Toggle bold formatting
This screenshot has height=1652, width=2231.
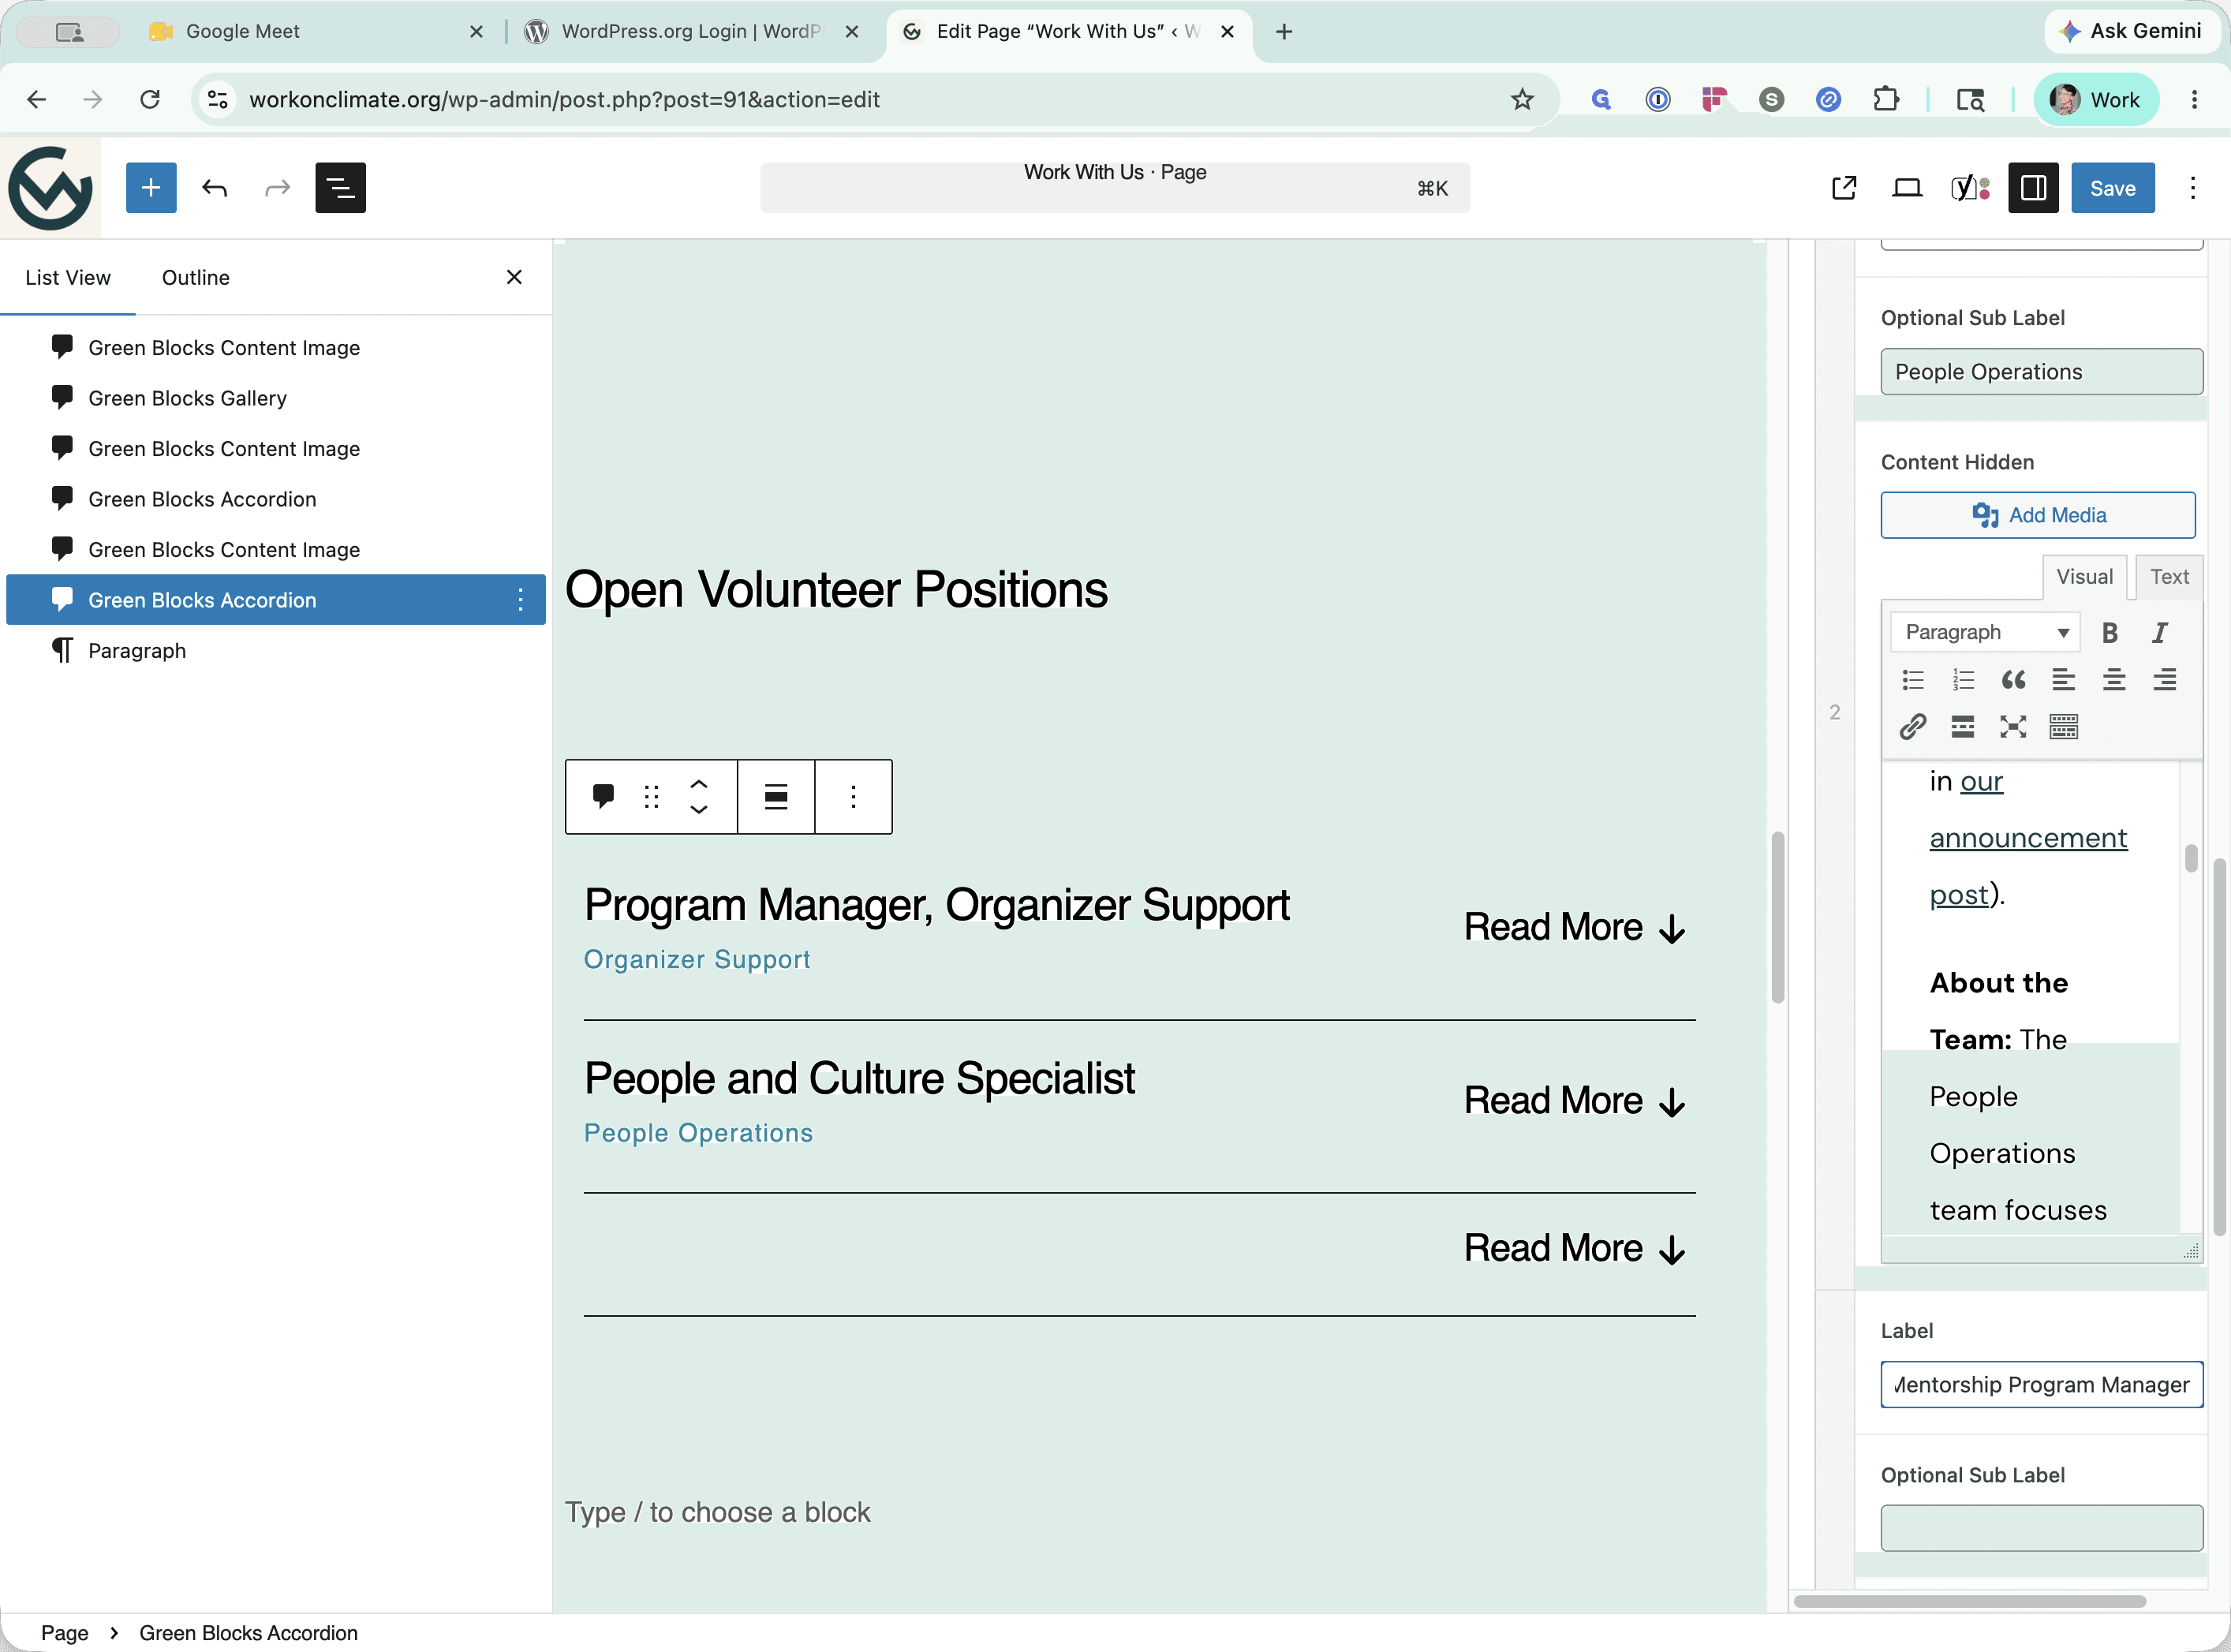pyautogui.click(x=2109, y=632)
